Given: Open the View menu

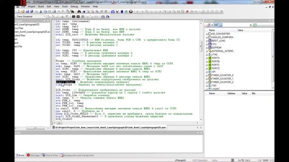Looking at the screenshot, I should pyautogui.click(x=56, y=6).
